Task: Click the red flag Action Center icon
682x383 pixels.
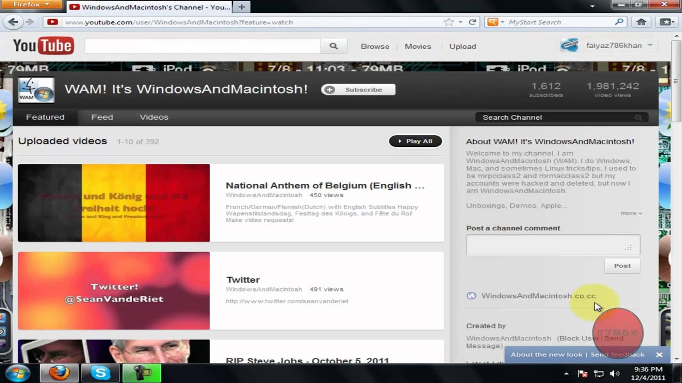Action: click(x=583, y=373)
